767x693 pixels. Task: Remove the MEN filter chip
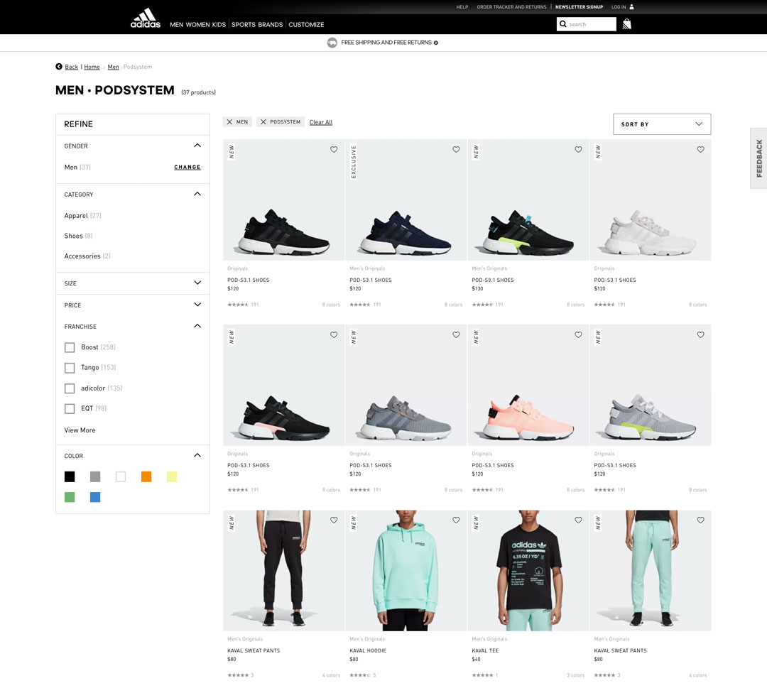(x=229, y=121)
